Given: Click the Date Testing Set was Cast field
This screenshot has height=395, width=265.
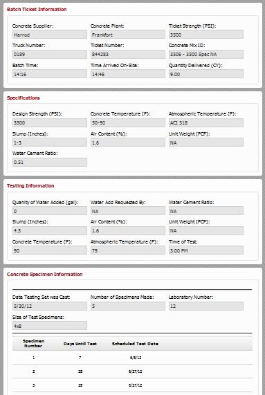Looking at the screenshot, I should [x=50, y=306].
